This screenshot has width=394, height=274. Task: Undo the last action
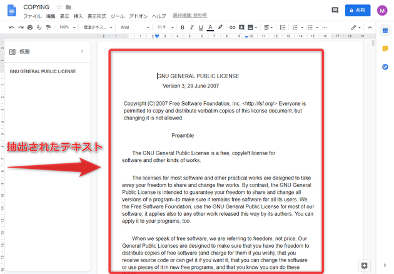11,28
